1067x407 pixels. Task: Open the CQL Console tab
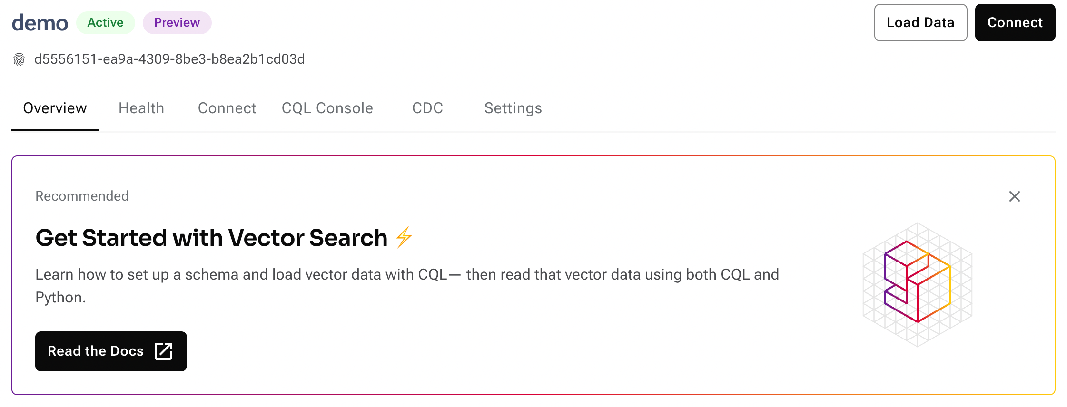327,108
